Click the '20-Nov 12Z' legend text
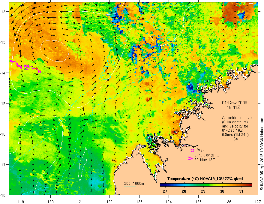264x204 pixels. pyautogui.click(x=205, y=160)
